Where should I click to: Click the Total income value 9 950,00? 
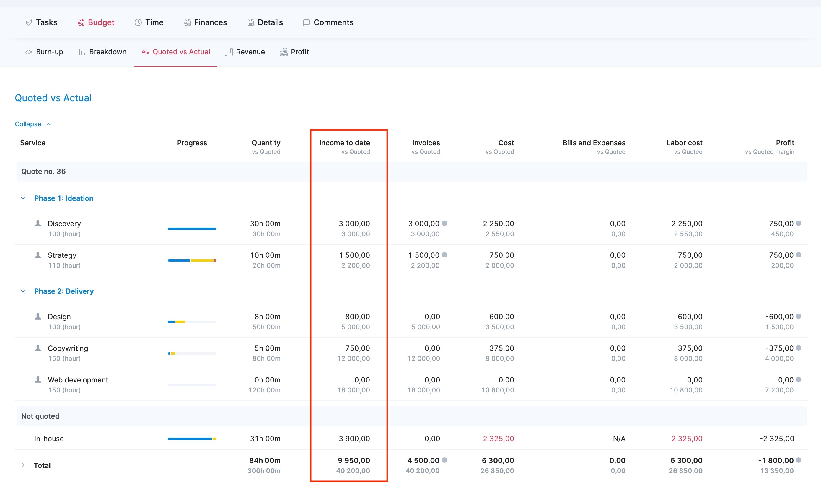[354, 460]
